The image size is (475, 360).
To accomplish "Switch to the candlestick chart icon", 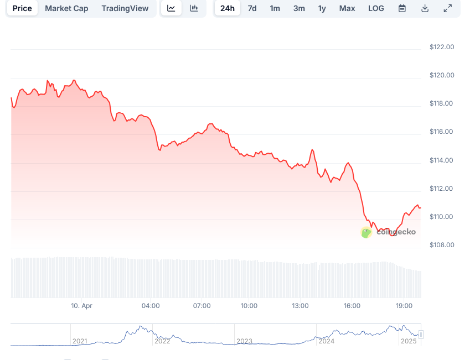I will 194,8.
